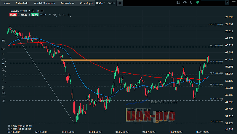Open the chart templates sidebar icon
Viewport: 237px width, 134px height.
click(x=3, y=41)
